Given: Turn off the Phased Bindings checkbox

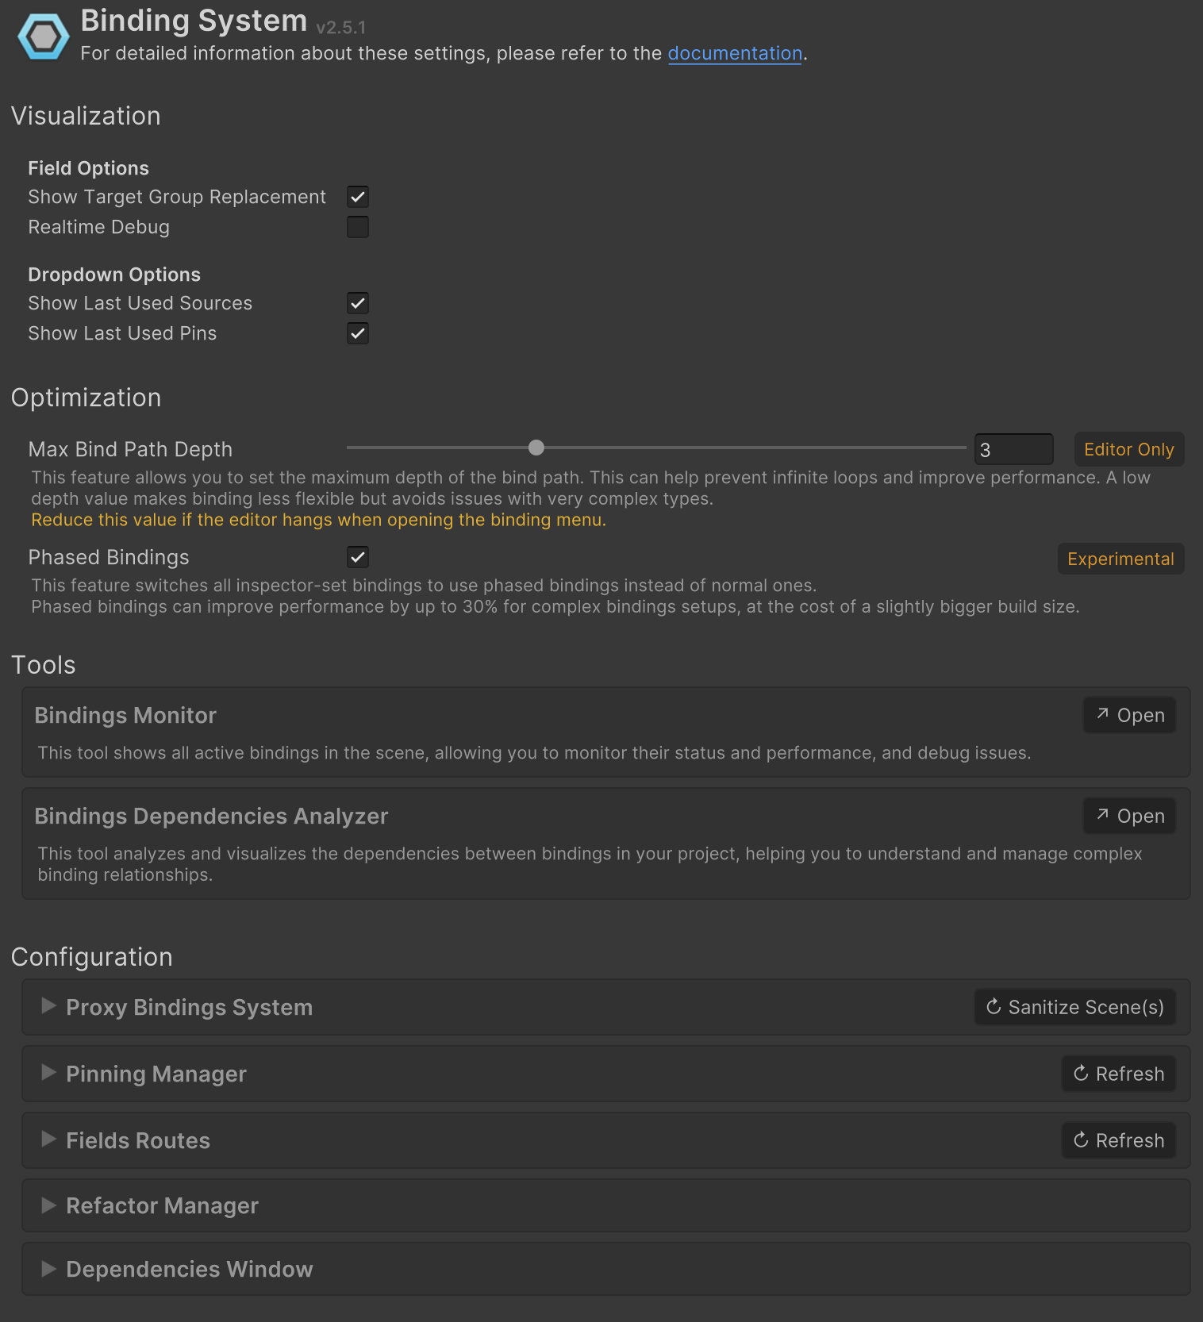Looking at the screenshot, I should (358, 557).
